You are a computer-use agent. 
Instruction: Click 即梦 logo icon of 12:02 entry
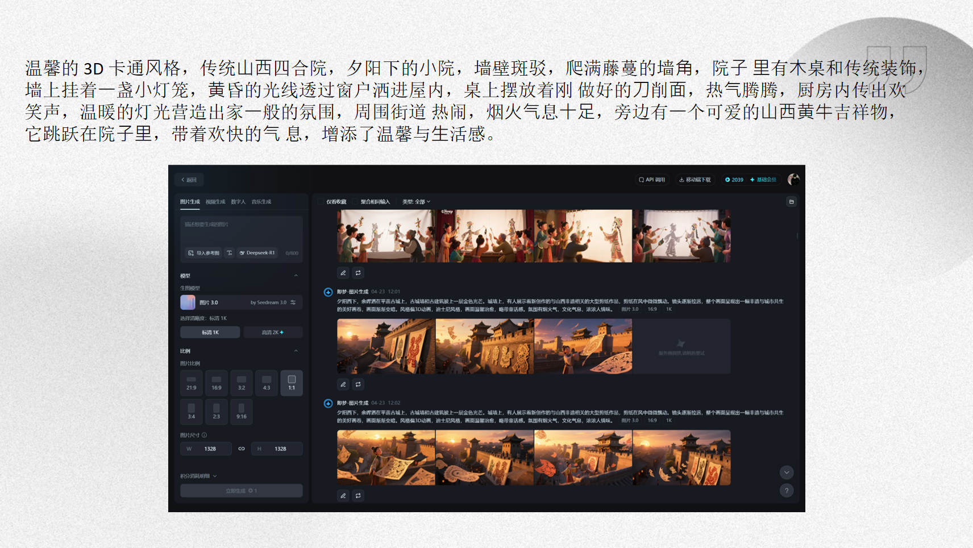pos(328,404)
